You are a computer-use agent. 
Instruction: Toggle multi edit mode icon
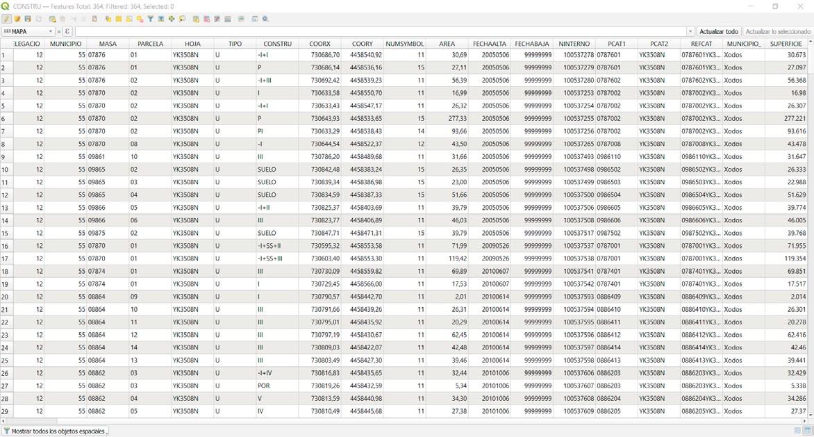(17, 19)
